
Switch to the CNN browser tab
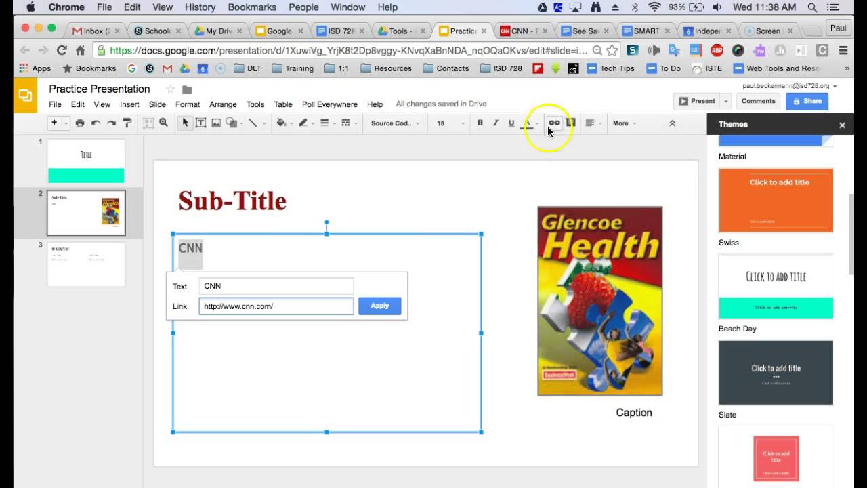pos(525,30)
